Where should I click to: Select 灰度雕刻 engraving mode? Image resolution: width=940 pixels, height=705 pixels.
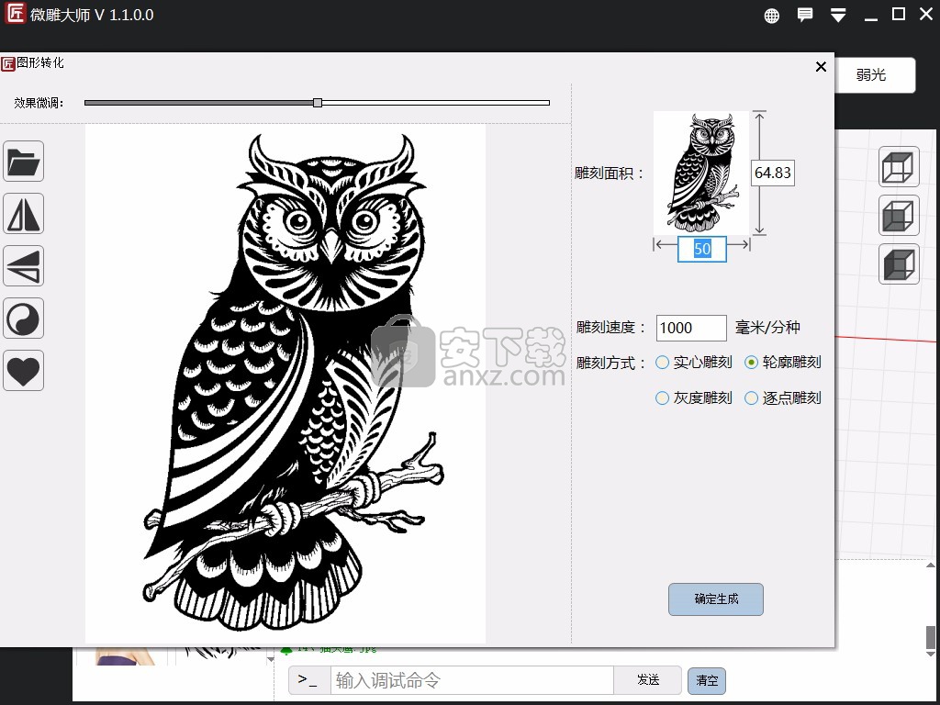tap(694, 398)
